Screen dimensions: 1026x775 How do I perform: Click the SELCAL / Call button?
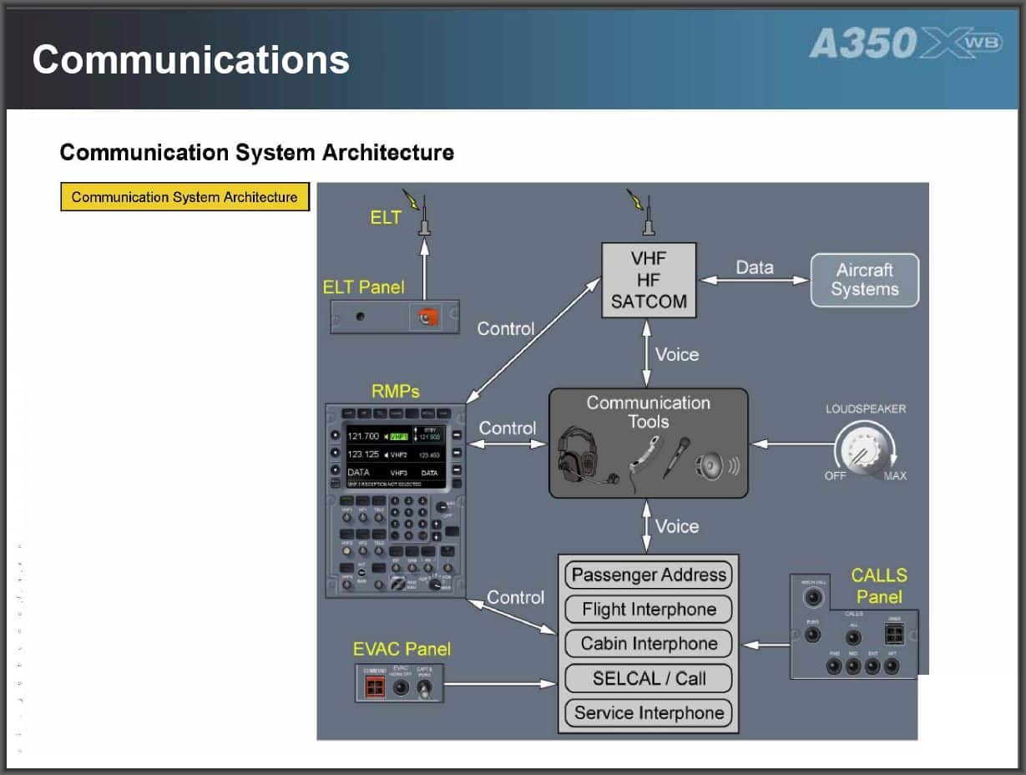coord(649,678)
